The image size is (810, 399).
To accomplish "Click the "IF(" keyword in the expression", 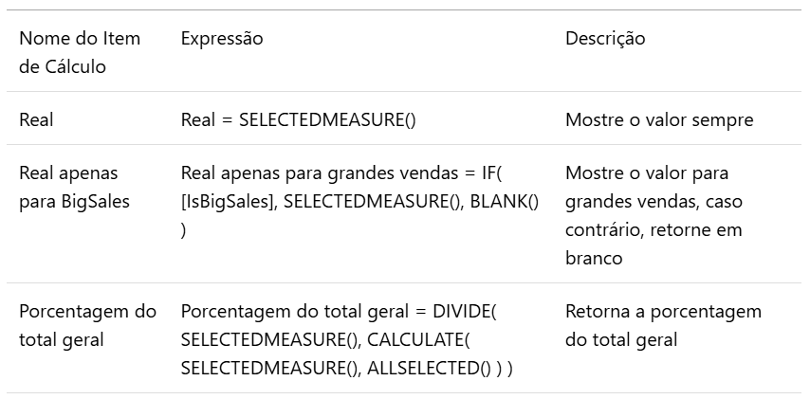I will tap(491, 172).
